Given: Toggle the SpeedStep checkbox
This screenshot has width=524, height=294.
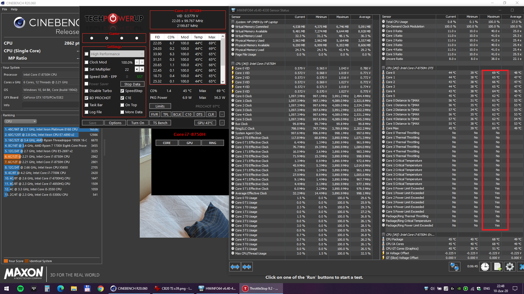Looking at the screenshot, I should pos(122,91).
